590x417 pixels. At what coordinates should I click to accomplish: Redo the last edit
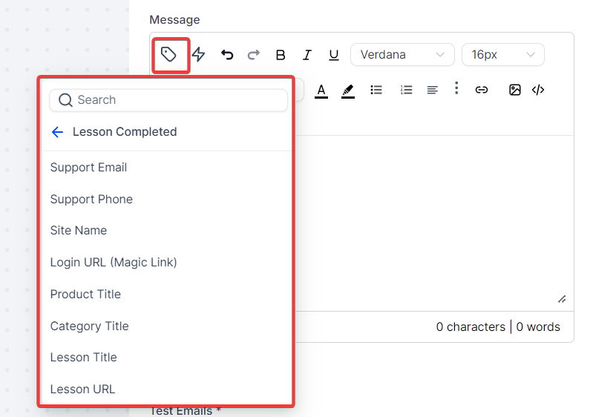coord(254,55)
